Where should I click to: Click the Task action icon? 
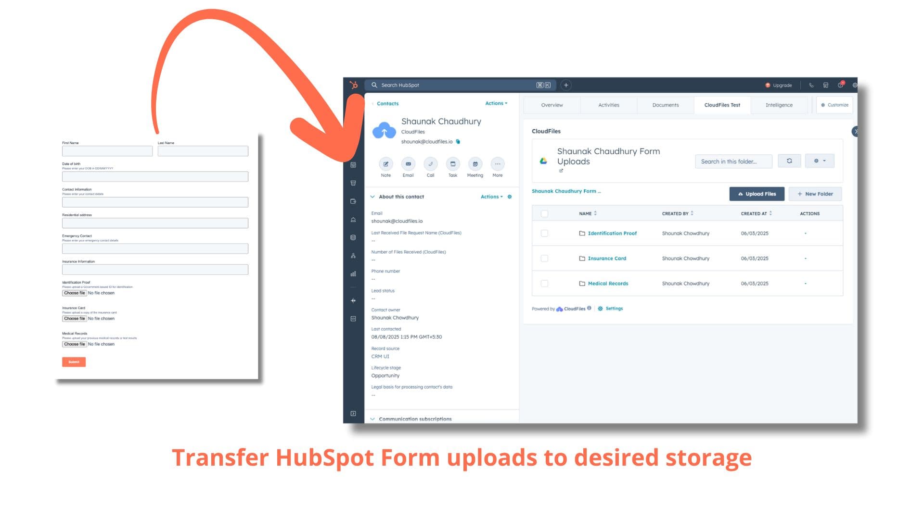coord(453,164)
